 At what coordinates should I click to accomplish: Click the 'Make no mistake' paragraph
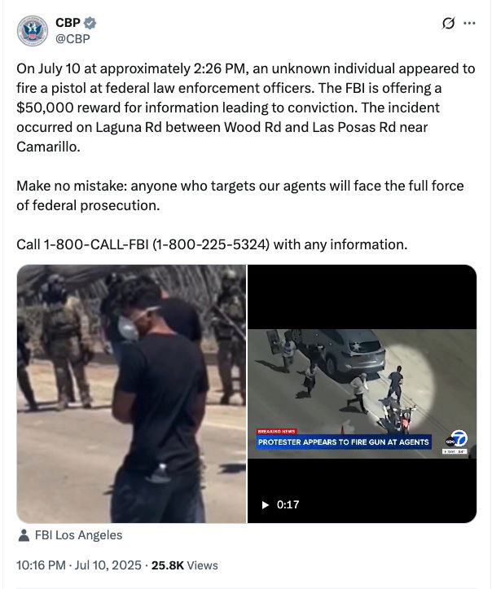pos(240,196)
